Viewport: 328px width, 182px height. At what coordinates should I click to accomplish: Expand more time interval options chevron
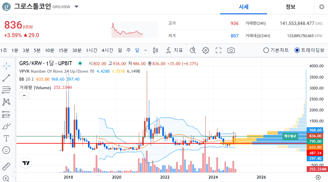[x=146, y=50]
